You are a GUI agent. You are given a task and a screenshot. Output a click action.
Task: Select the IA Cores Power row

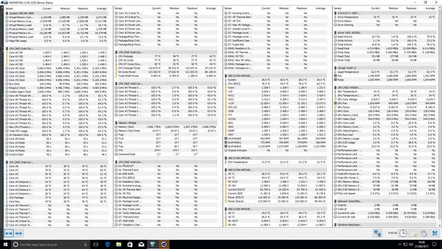166,72
